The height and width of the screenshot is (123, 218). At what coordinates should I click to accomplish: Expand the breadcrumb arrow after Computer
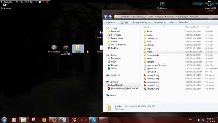tap(131, 17)
